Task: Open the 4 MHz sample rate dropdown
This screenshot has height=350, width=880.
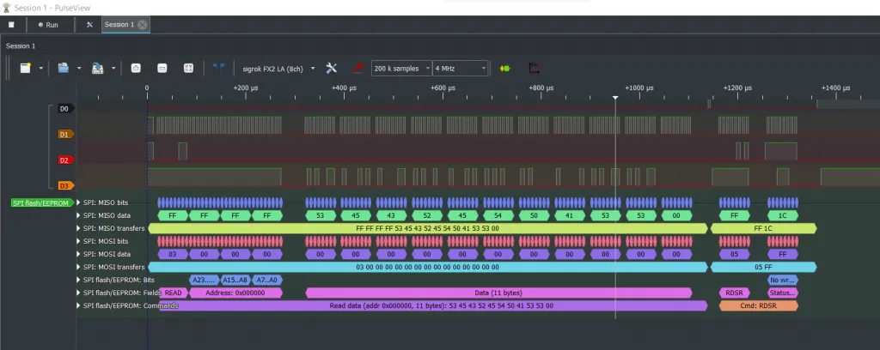Action: tap(461, 68)
